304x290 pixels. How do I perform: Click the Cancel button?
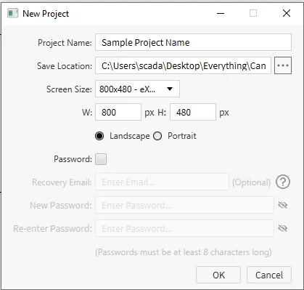coord(269,275)
